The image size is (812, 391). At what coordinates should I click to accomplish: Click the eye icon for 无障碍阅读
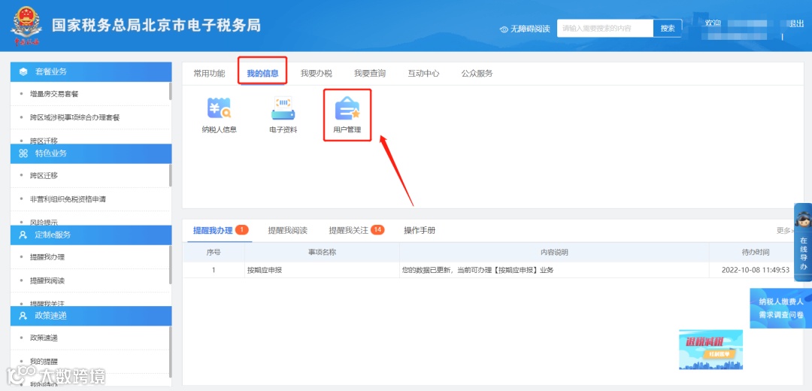504,29
